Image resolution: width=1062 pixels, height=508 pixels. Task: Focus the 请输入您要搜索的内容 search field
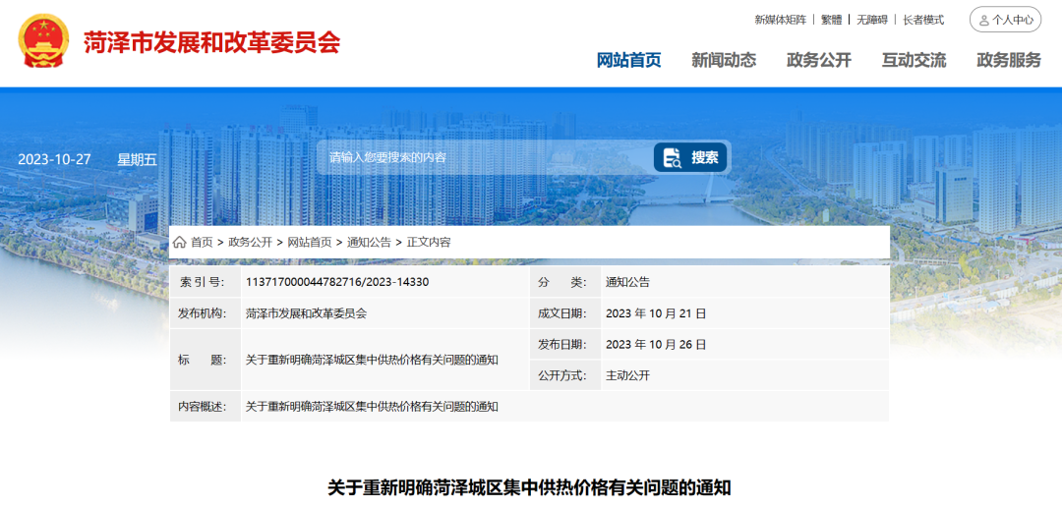point(482,158)
